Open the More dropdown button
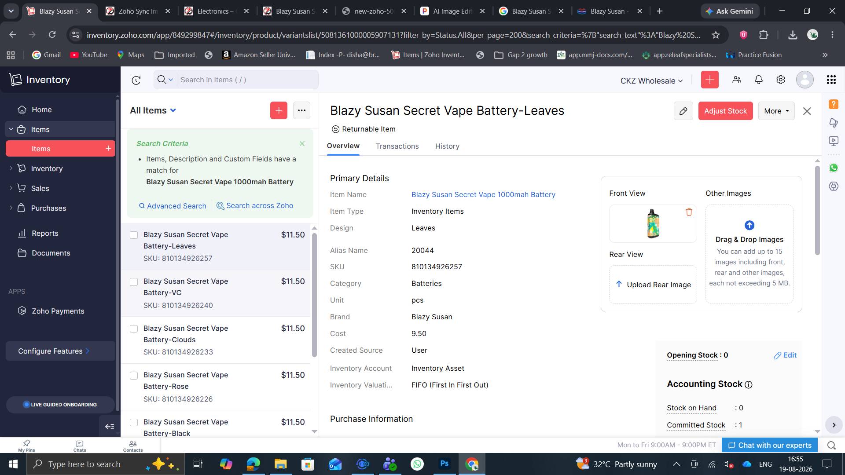The width and height of the screenshot is (845, 475). coord(776,111)
